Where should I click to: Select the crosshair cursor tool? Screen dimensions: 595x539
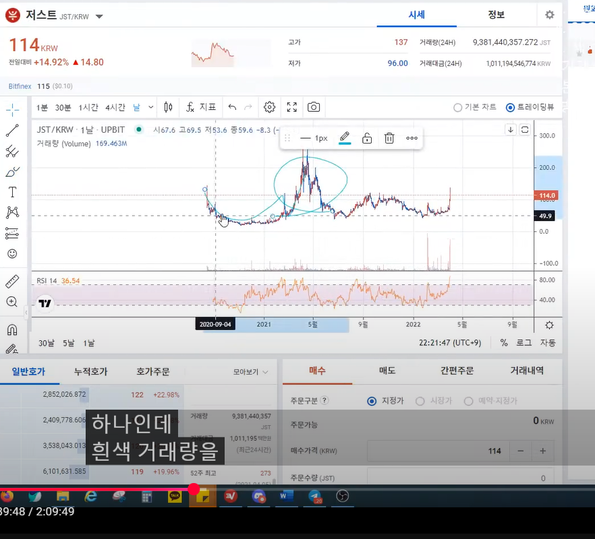(12, 110)
